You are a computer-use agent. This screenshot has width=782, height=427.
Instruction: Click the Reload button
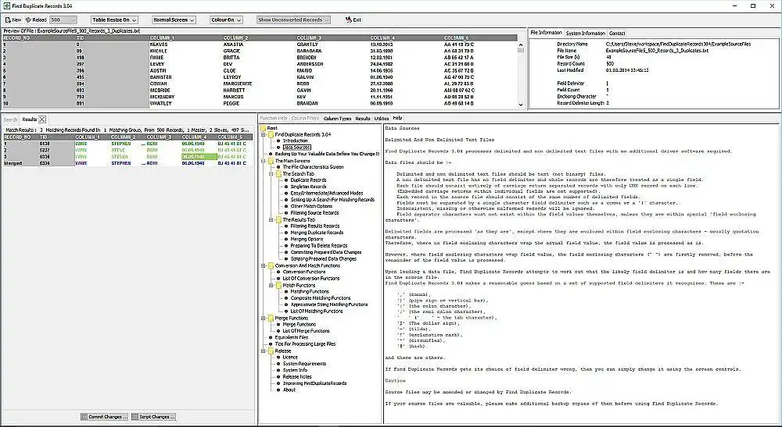[36, 20]
